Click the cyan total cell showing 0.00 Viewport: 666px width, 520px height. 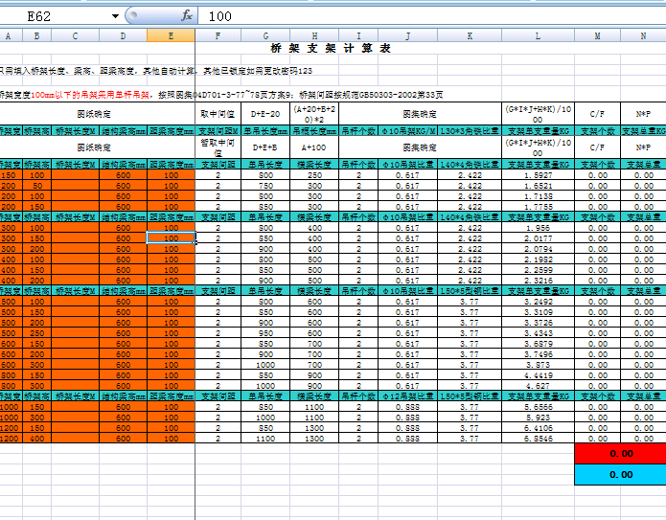(621, 475)
